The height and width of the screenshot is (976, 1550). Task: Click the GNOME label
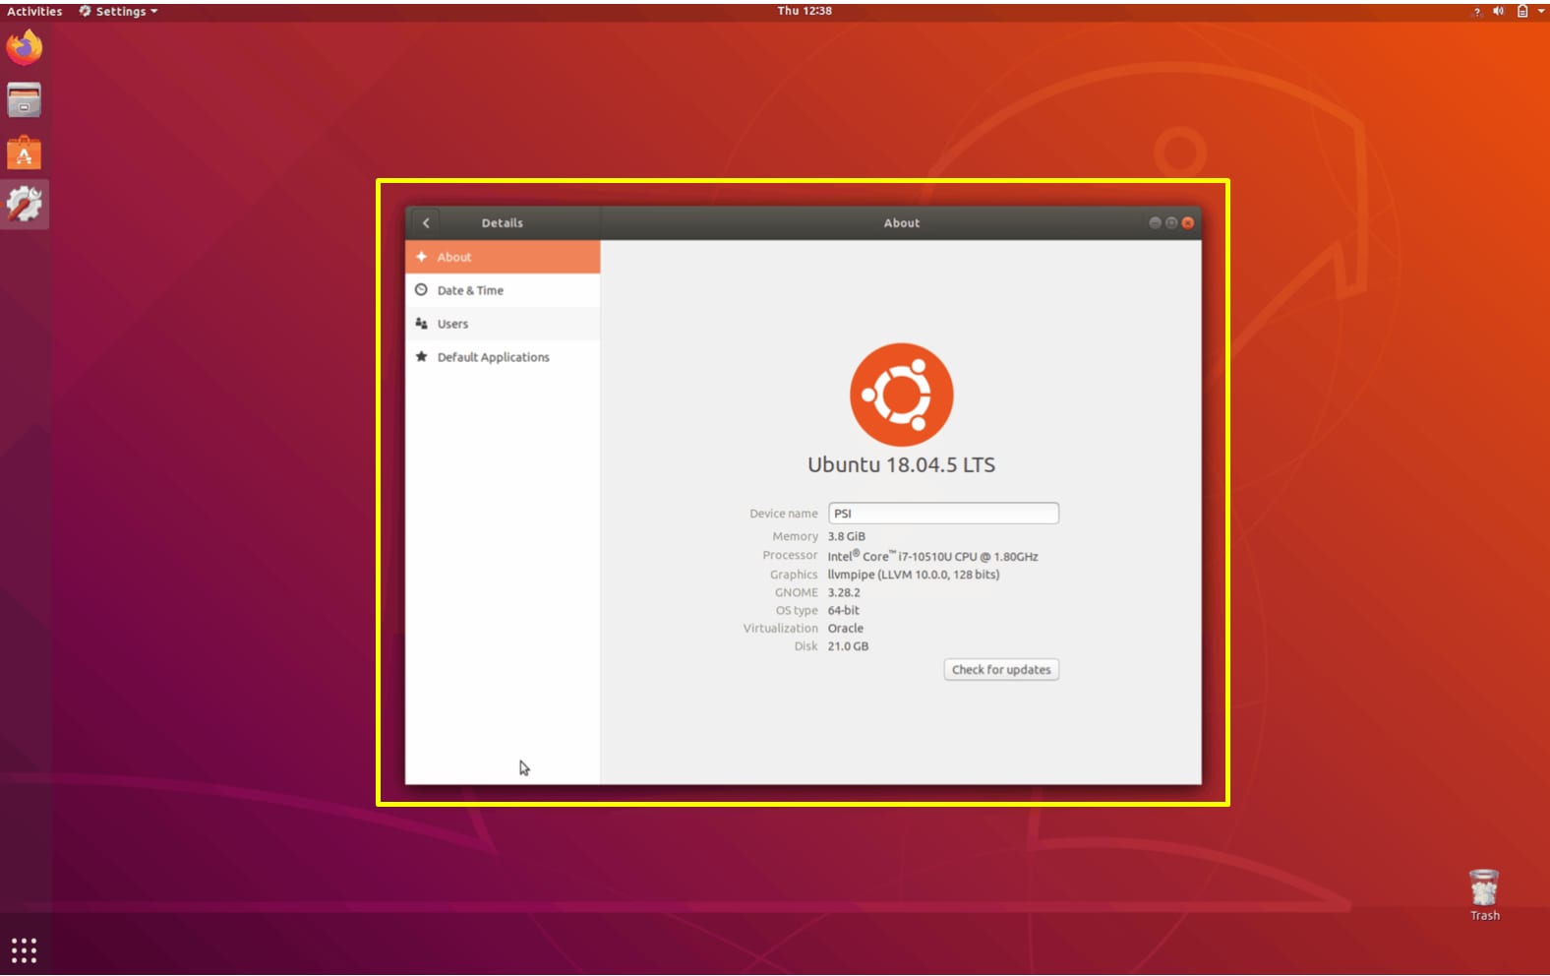pos(797,593)
